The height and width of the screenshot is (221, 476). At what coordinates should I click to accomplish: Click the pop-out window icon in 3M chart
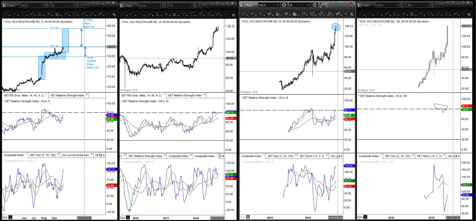point(453,3)
